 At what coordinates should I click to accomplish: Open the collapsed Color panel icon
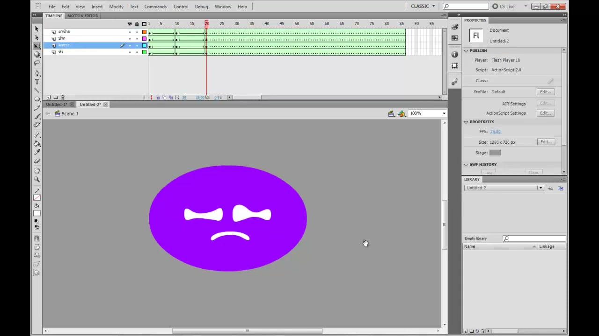(x=455, y=27)
